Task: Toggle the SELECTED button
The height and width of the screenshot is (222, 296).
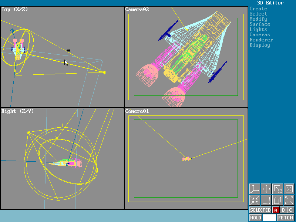Action: tap(260, 210)
